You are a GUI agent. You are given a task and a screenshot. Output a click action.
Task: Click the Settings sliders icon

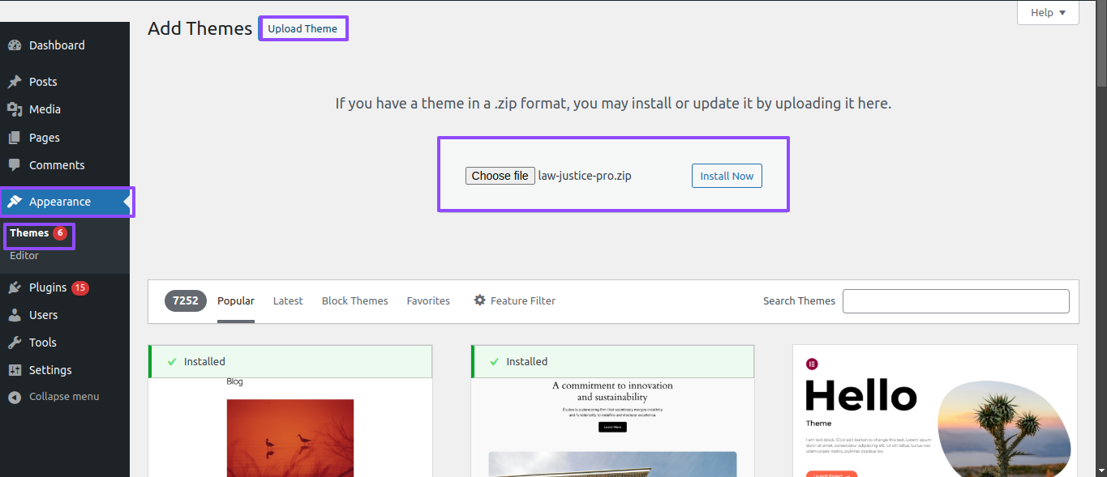point(15,370)
